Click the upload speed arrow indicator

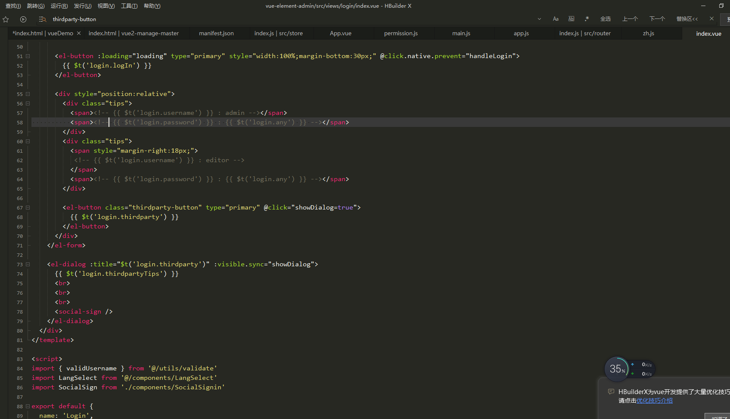pos(632,364)
